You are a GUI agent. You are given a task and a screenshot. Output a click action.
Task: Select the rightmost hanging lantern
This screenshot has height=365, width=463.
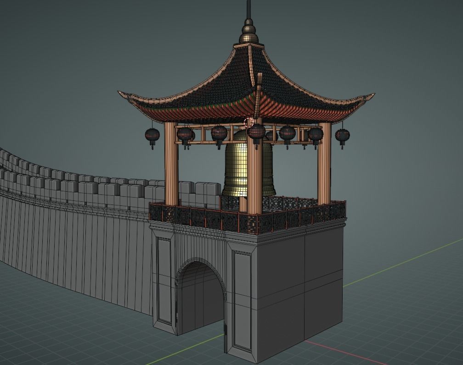343,135
